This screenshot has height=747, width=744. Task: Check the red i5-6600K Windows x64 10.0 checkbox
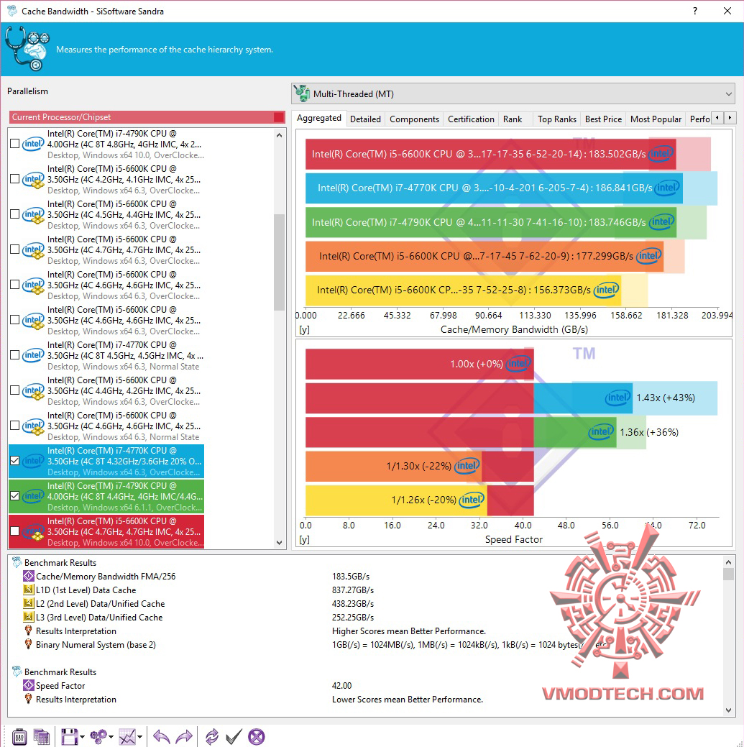click(15, 531)
